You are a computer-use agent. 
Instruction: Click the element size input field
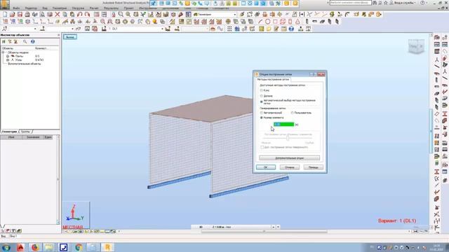click(x=283, y=125)
